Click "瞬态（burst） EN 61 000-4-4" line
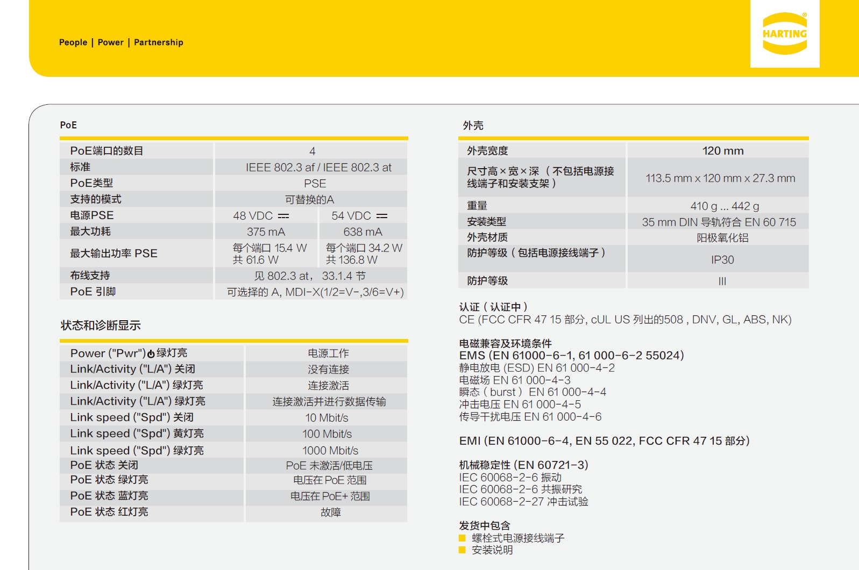 click(x=533, y=392)
